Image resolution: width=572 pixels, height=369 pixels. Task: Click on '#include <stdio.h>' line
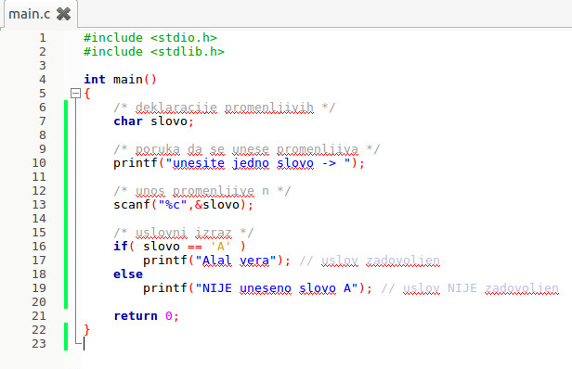pyautogui.click(x=150, y=38)
